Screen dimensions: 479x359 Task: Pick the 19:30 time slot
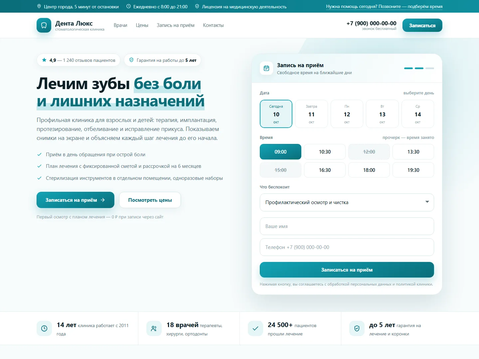tap(413, 170)
